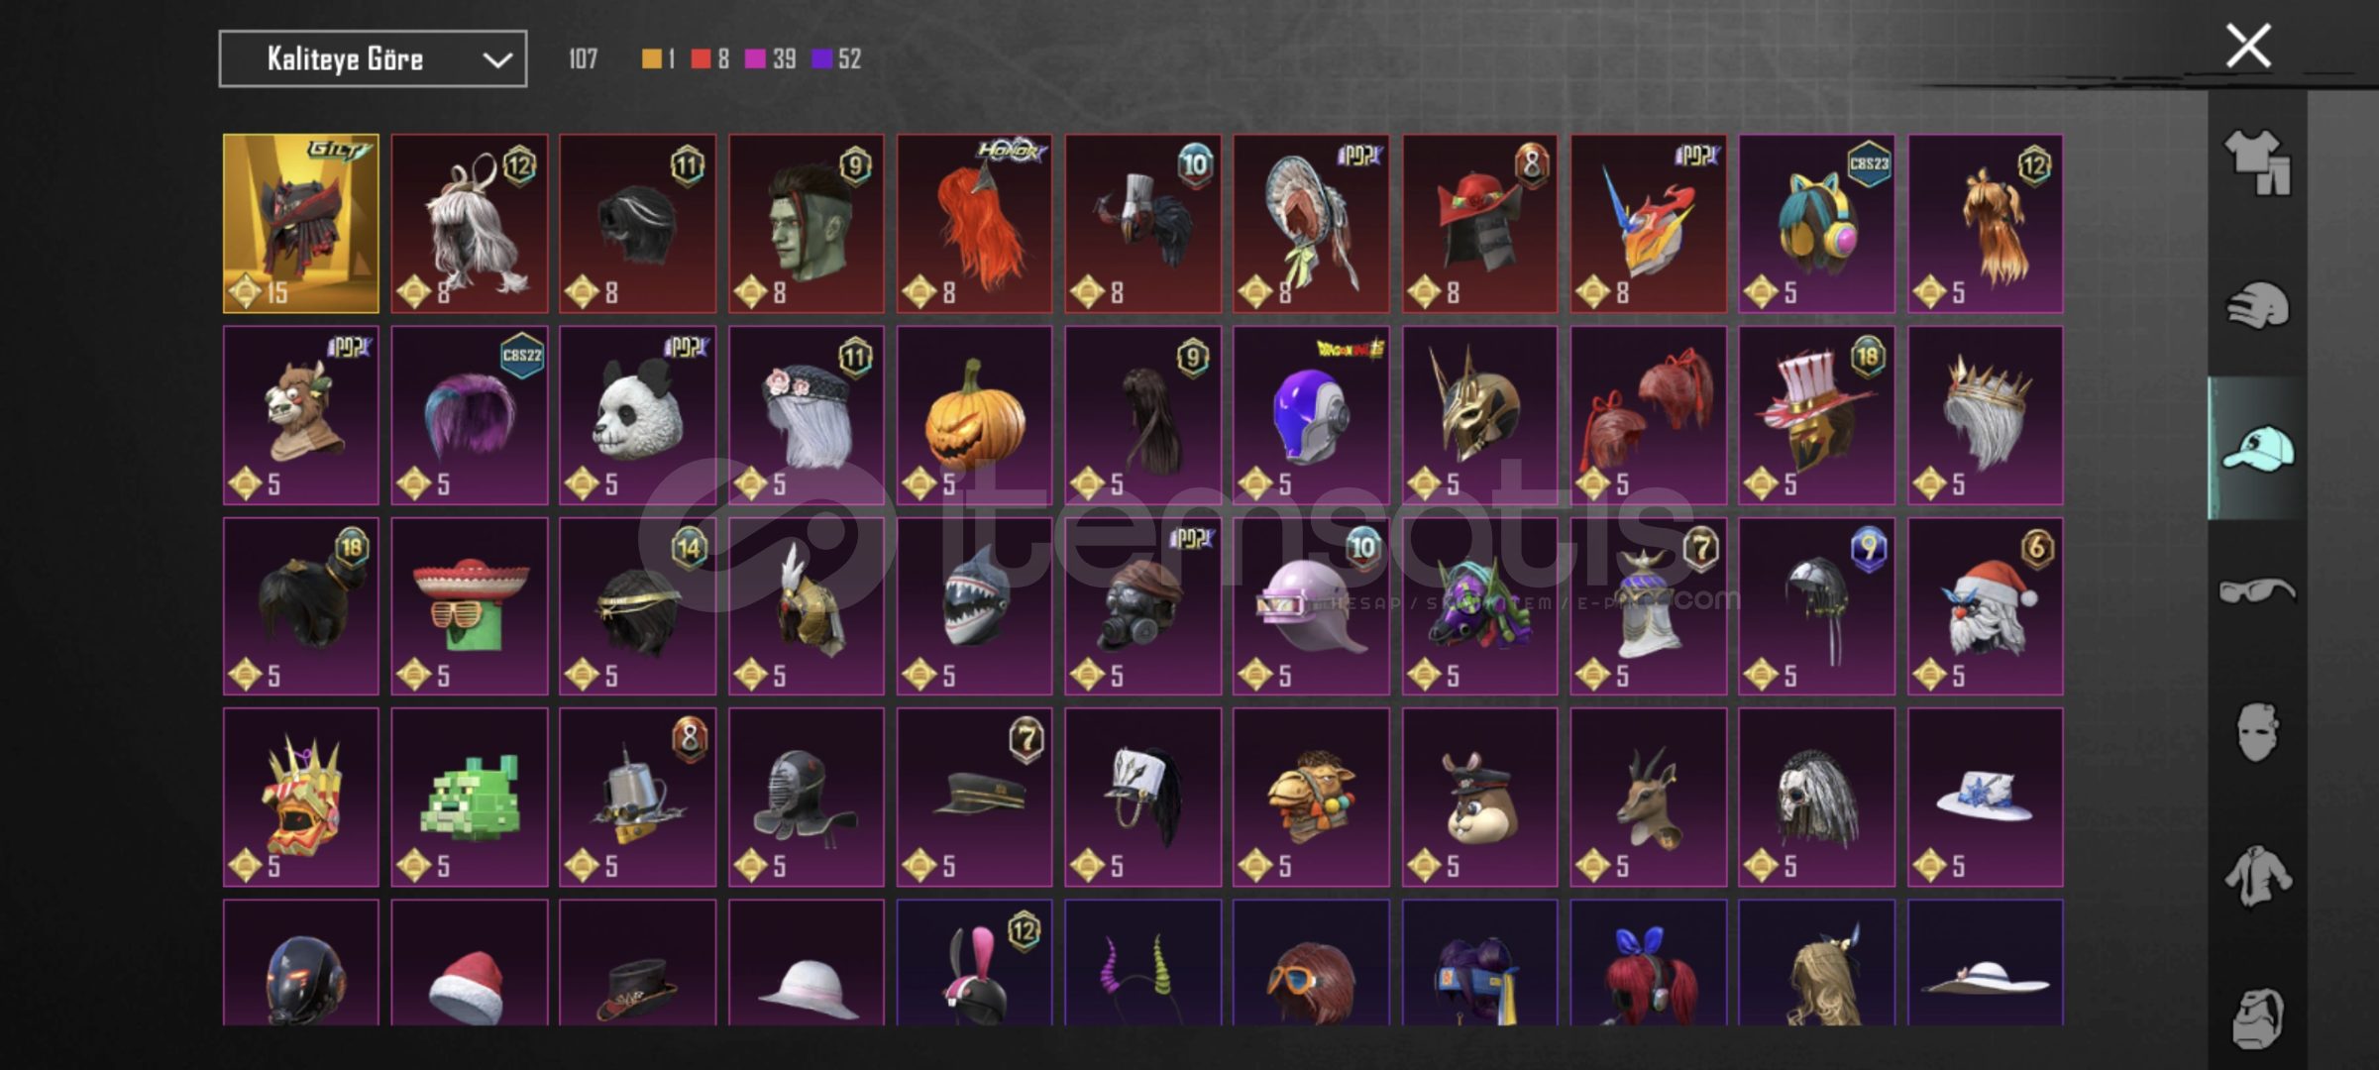Filter by orange quality swatch
Viewport: 2379px width, 1070px height.
tap(651, 59)
